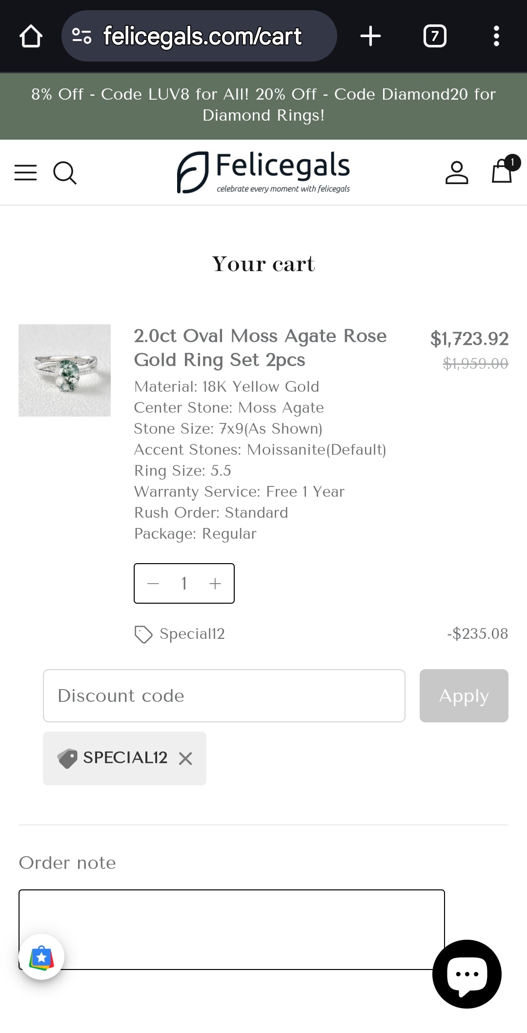527x1033 pixels.
Task: Open the hamburger navigation menu
Action: 25,172
